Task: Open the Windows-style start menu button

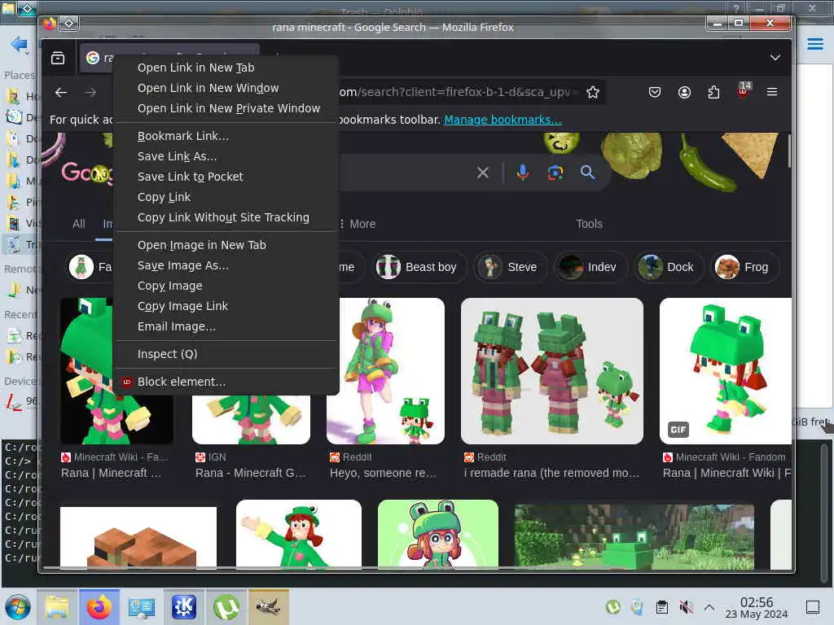Action: point(18,607)
